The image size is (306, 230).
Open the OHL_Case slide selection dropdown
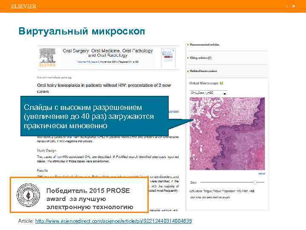(x=208, y=93)
